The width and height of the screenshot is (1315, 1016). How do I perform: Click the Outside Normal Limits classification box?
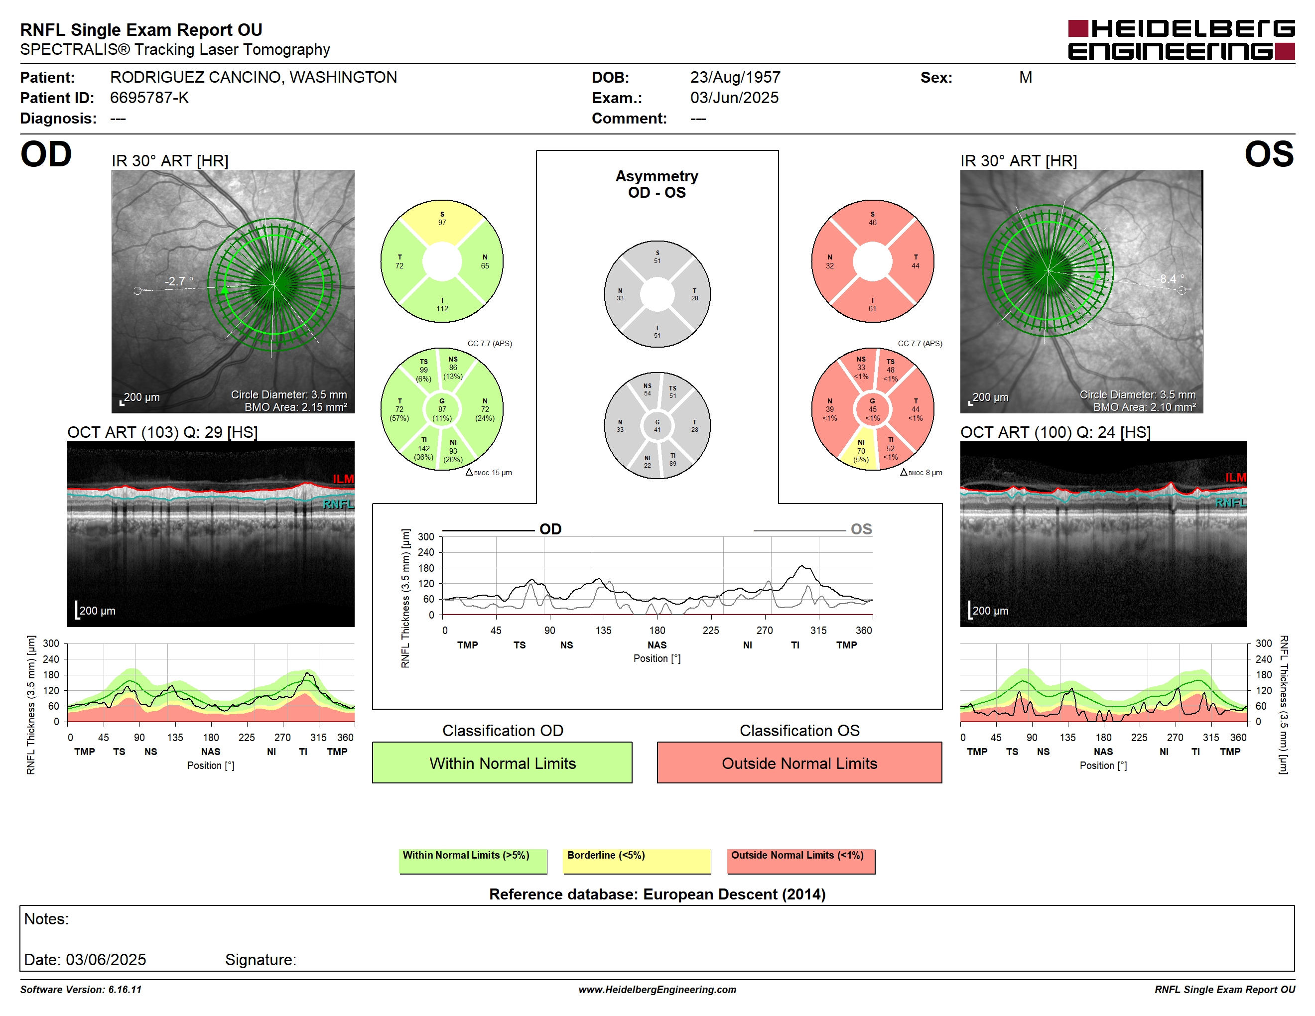(x=799, y=762)
